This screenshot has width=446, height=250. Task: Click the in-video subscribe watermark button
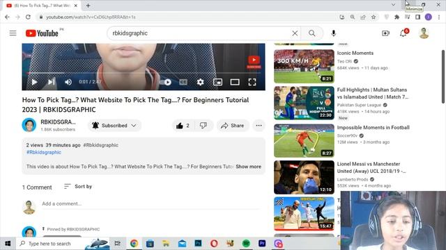[254, 62]
